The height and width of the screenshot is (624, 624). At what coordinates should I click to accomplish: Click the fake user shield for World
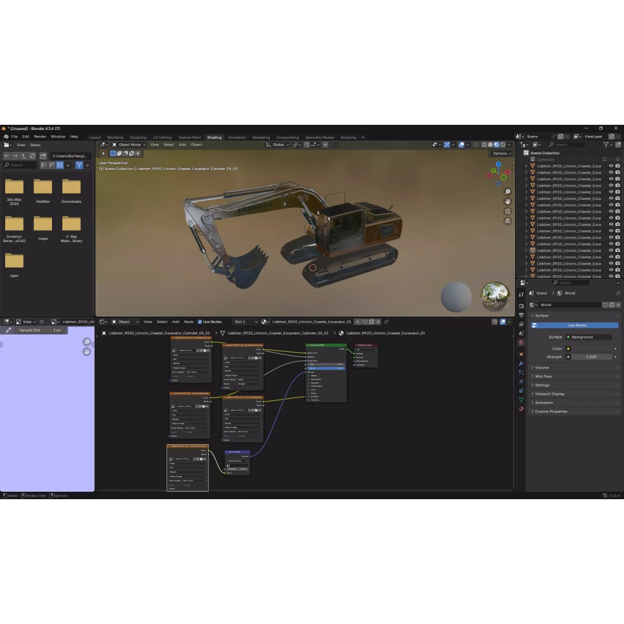606,305
